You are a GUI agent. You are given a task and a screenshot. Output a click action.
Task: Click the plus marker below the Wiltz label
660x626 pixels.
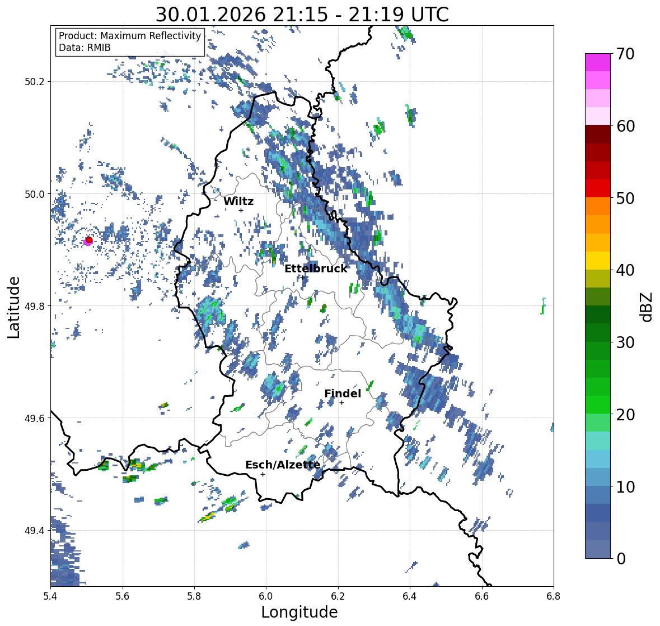241,210
